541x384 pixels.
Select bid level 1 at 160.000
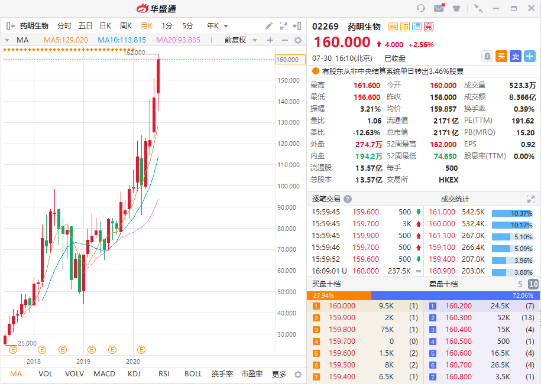point(365,306)
